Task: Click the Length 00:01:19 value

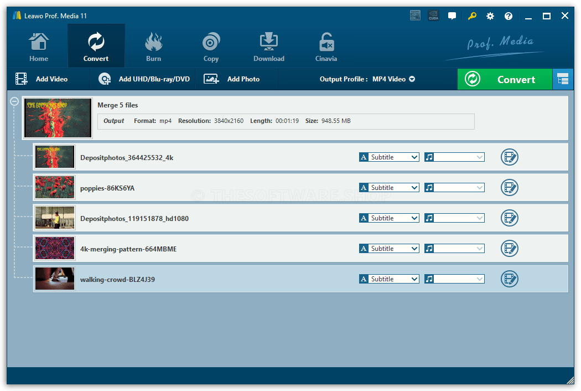Action: pyautogui.click(x=287, y=121)
